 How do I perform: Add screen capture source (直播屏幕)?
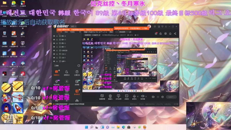[102, 97]
